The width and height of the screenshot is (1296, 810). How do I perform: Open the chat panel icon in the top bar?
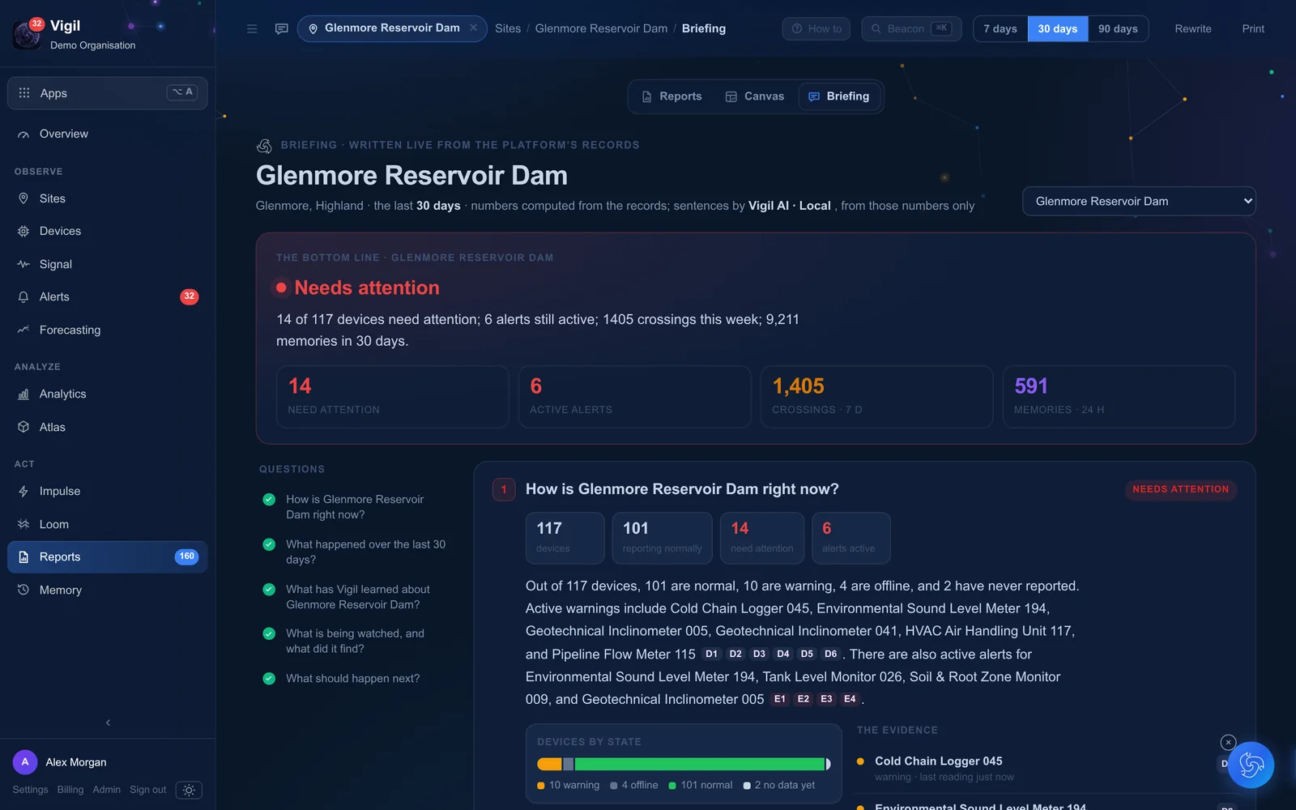tap(281, 28)
